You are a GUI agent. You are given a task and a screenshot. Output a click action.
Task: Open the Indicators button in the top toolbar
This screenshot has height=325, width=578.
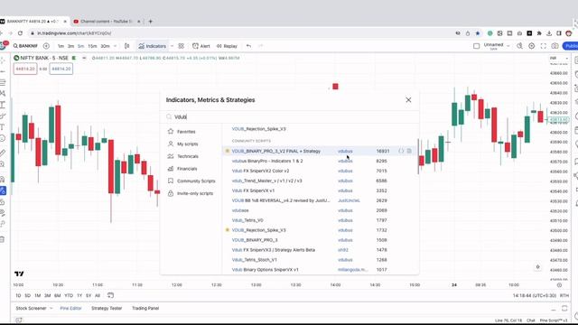pos(153,46)
